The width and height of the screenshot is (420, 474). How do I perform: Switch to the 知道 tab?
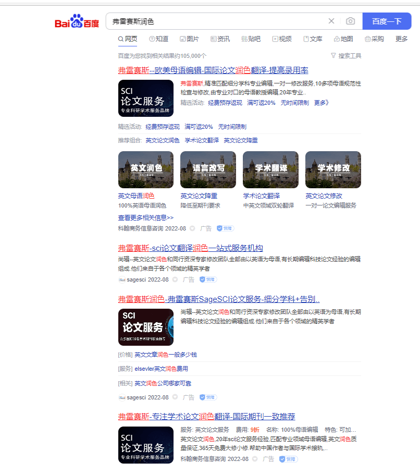[158, 39]
